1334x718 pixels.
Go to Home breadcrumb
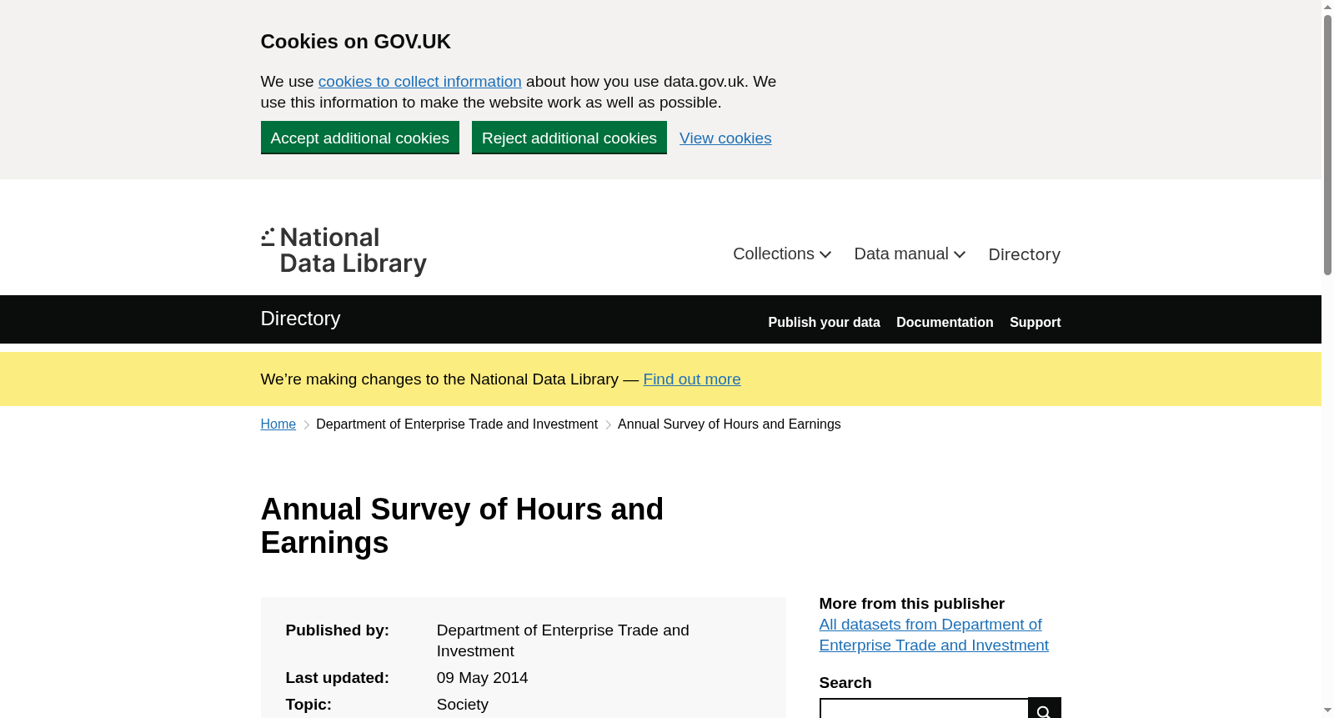pyautogui.click(x=278, y=424)
